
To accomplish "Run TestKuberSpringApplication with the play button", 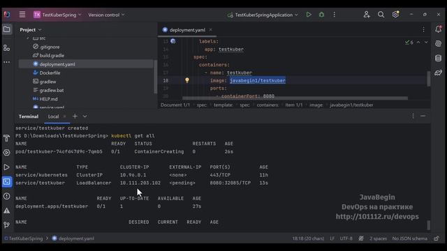I will click(x=309, y=15).
